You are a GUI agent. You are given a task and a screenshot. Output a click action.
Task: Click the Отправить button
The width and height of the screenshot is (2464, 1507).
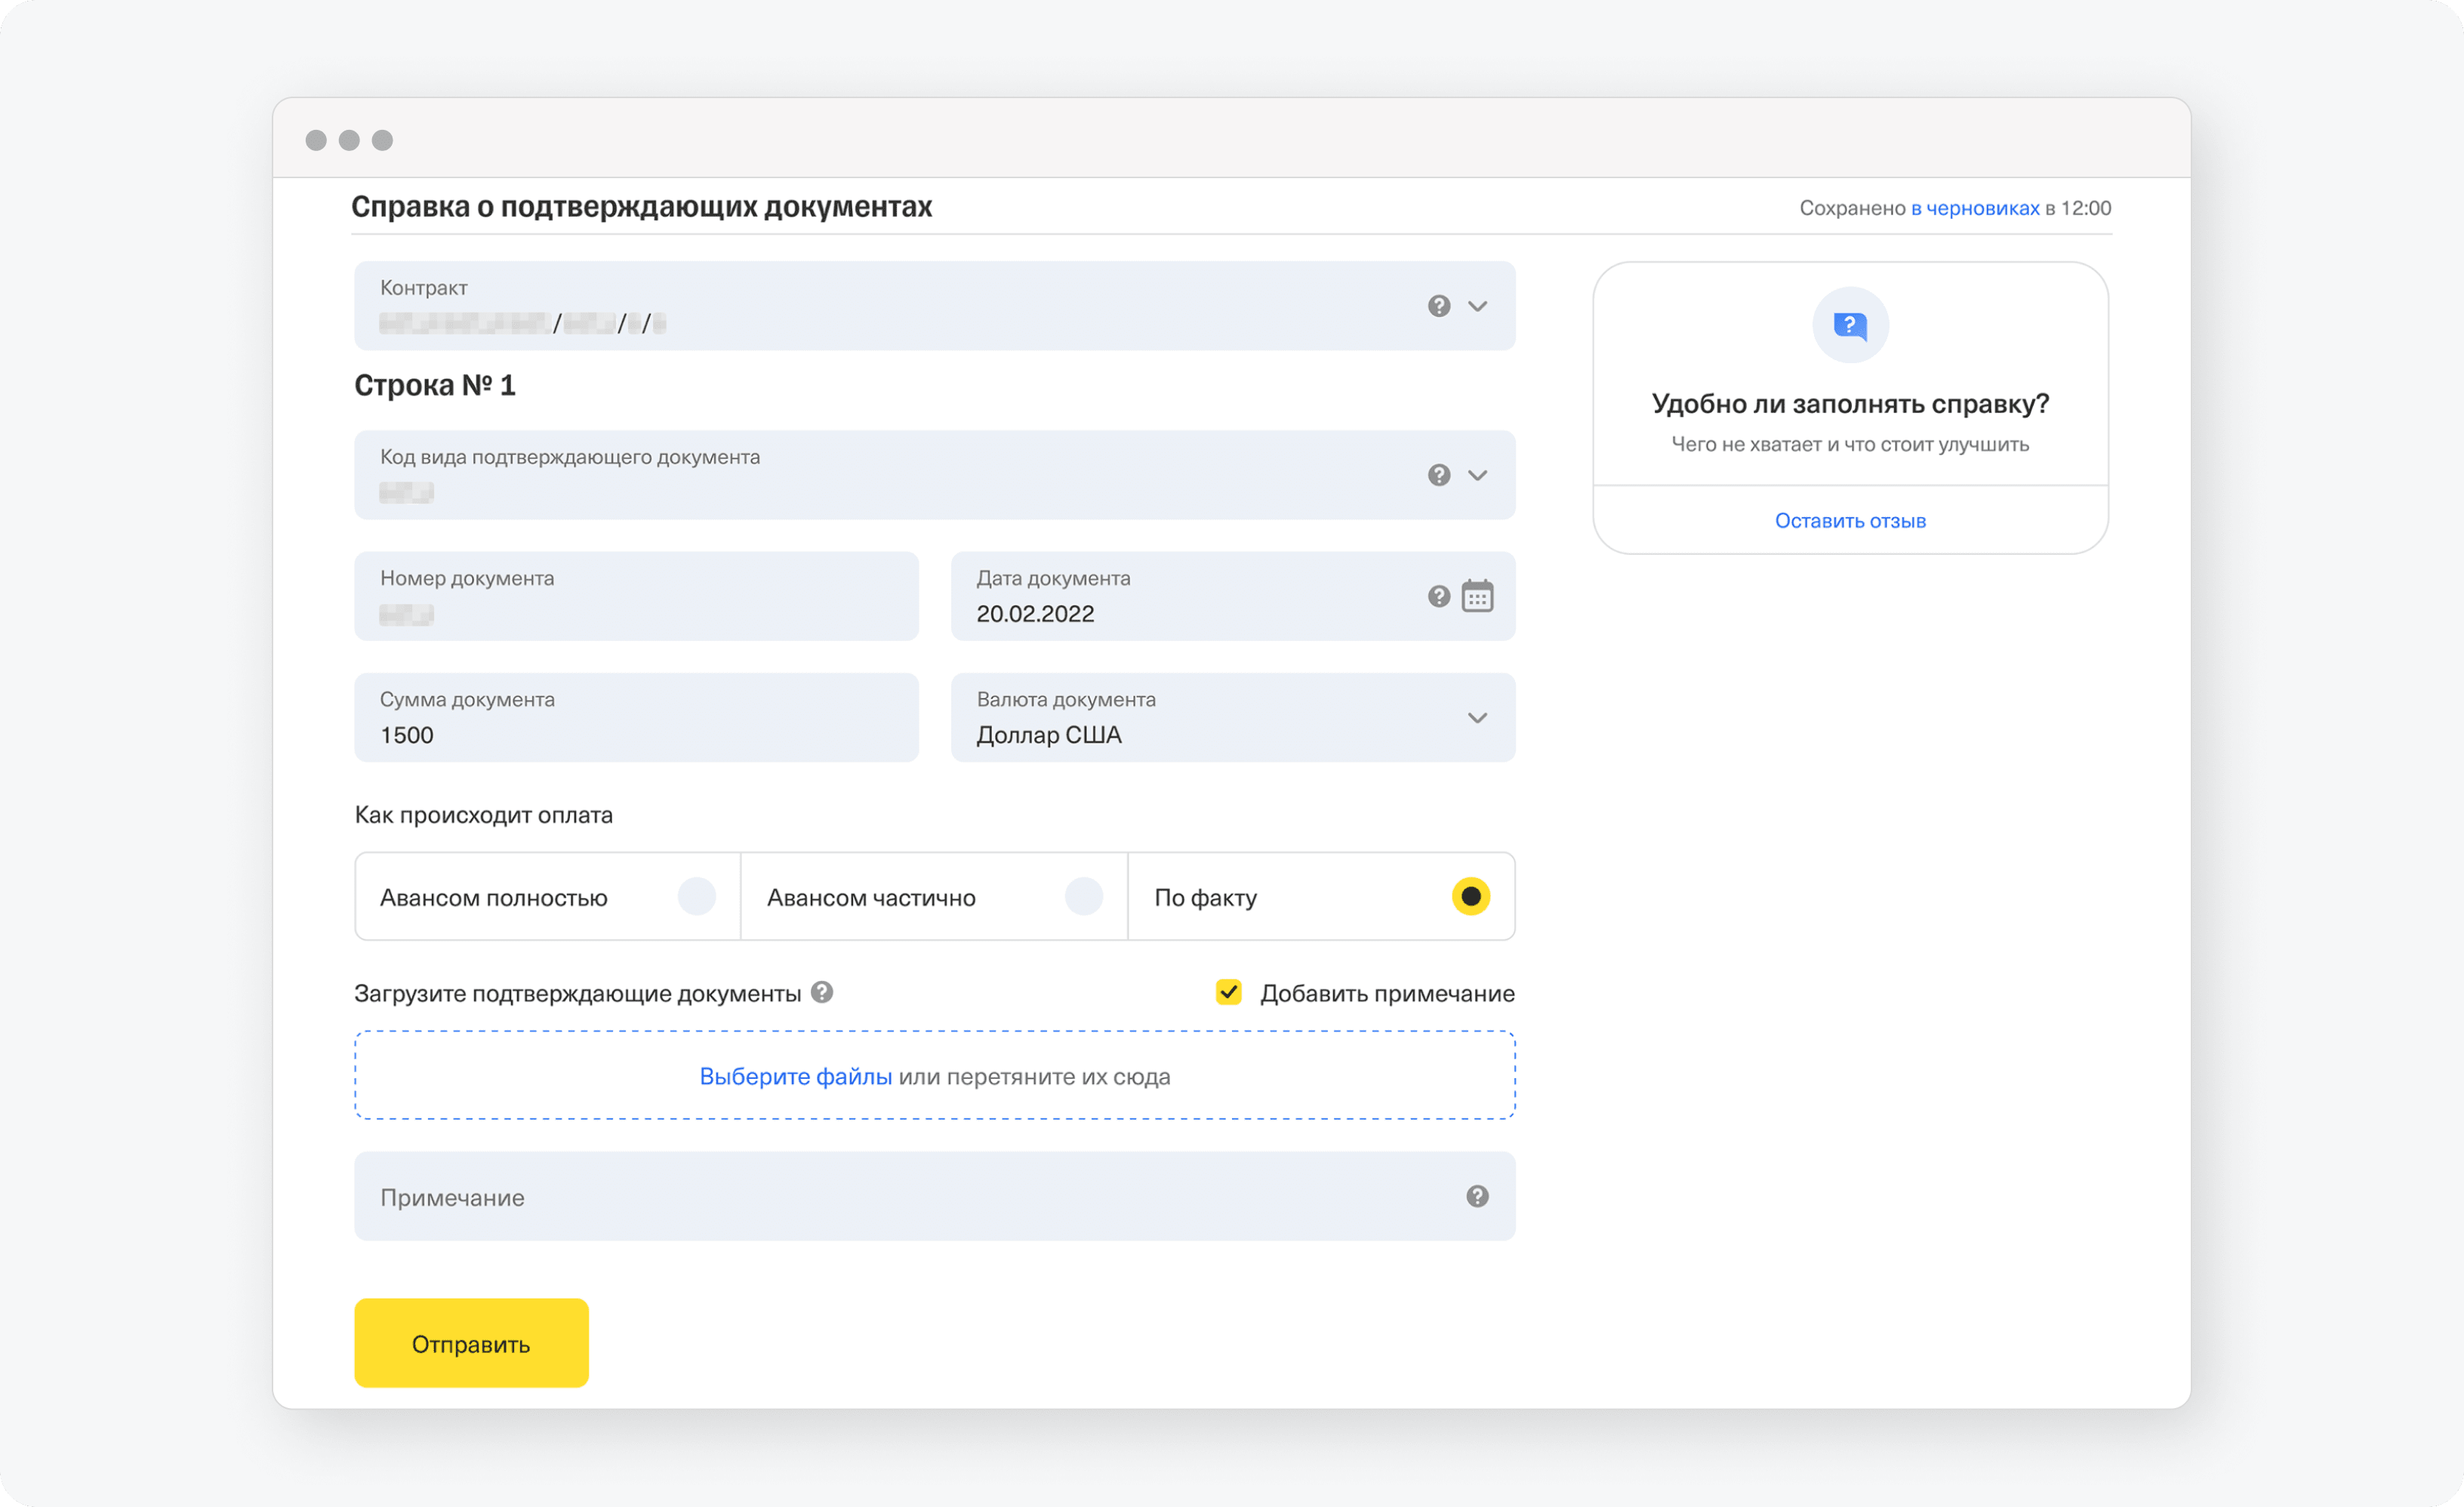[x=471, y=1343]
